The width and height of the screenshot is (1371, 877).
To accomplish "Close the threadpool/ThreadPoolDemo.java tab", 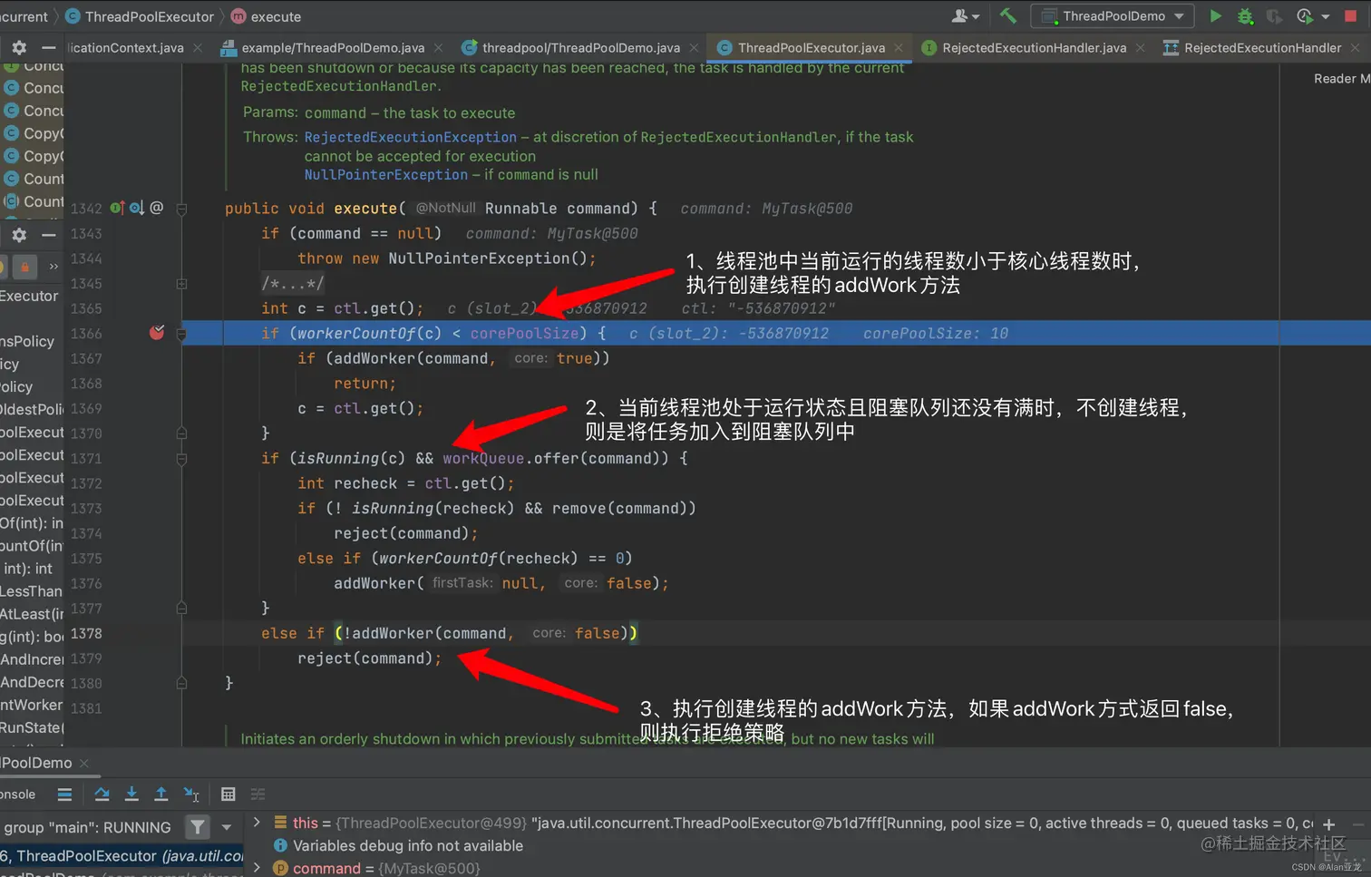I will tap(694, 47).
